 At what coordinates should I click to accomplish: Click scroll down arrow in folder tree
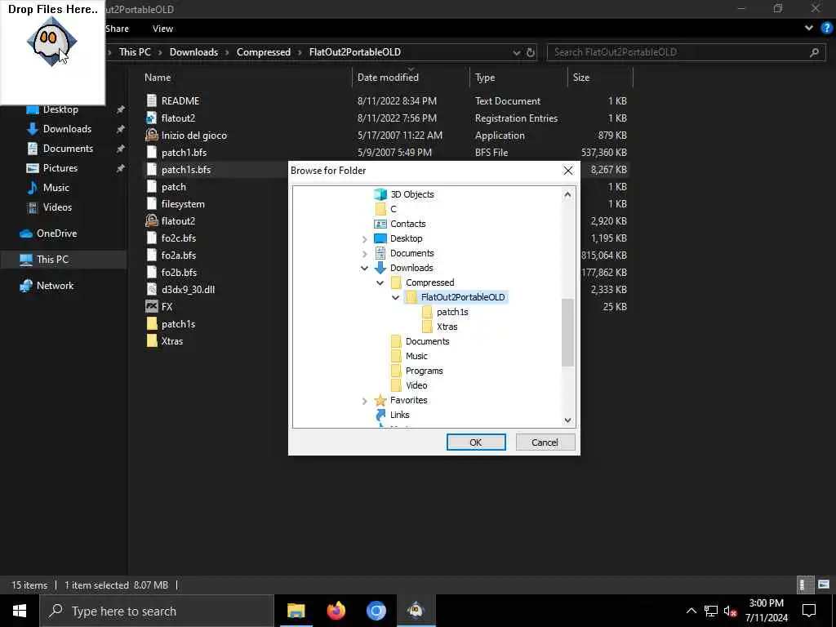pyautogui.click(x=567, y=420)
